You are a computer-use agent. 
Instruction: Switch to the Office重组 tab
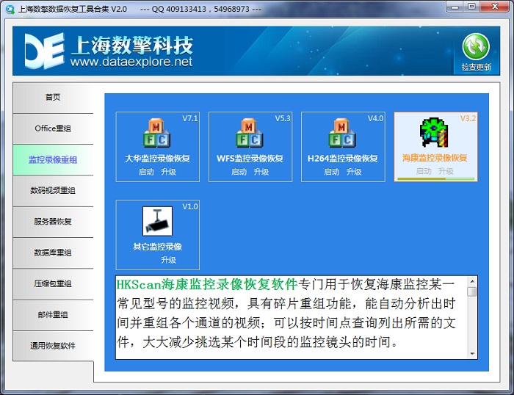click(x=53, y=128)
